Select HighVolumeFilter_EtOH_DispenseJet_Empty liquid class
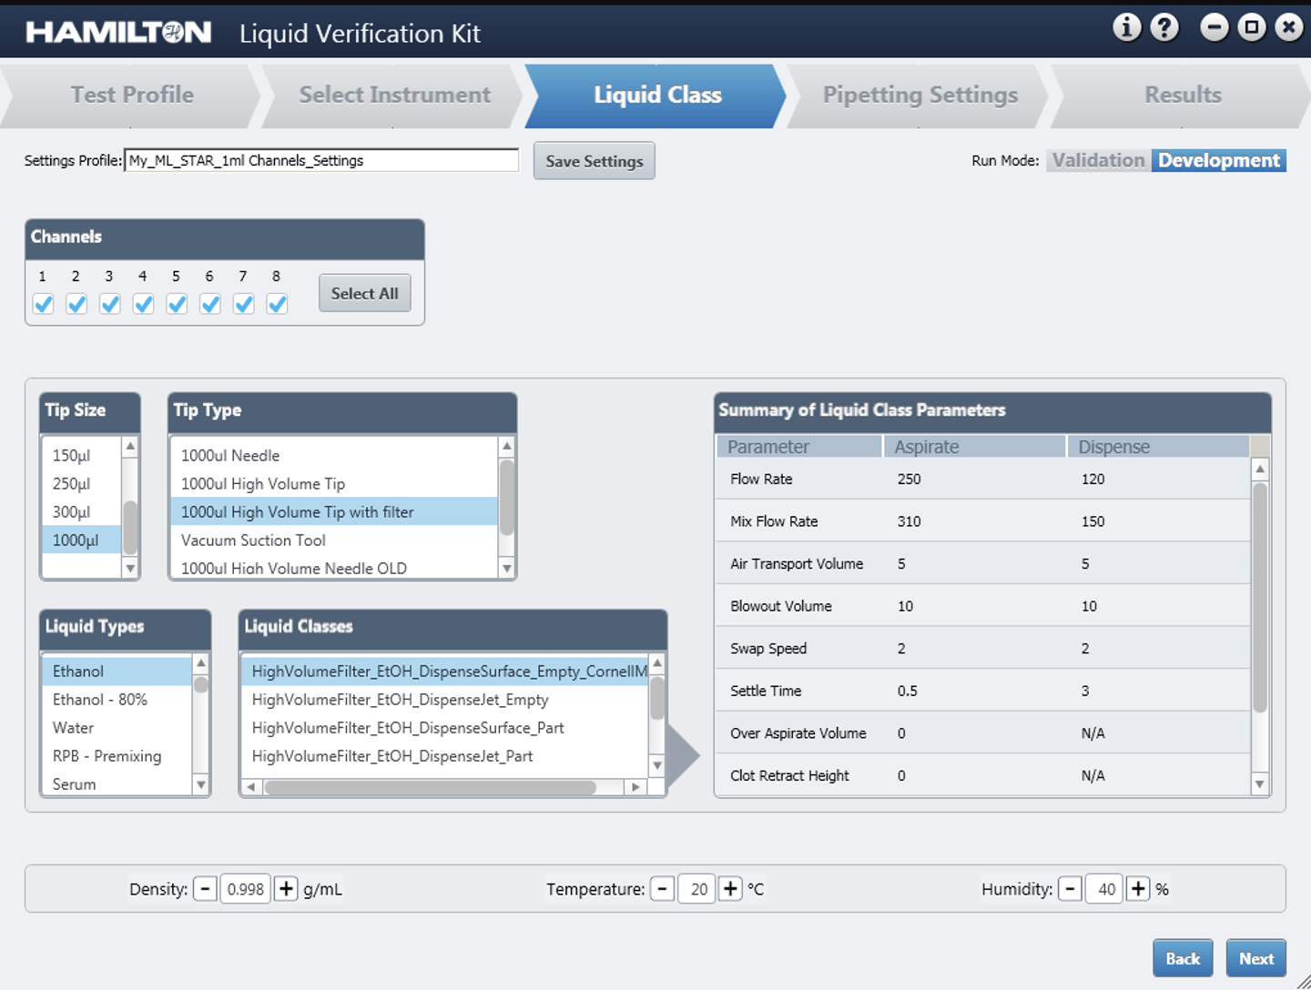The width and height of the screenshot is (1311, 990). 444,699
